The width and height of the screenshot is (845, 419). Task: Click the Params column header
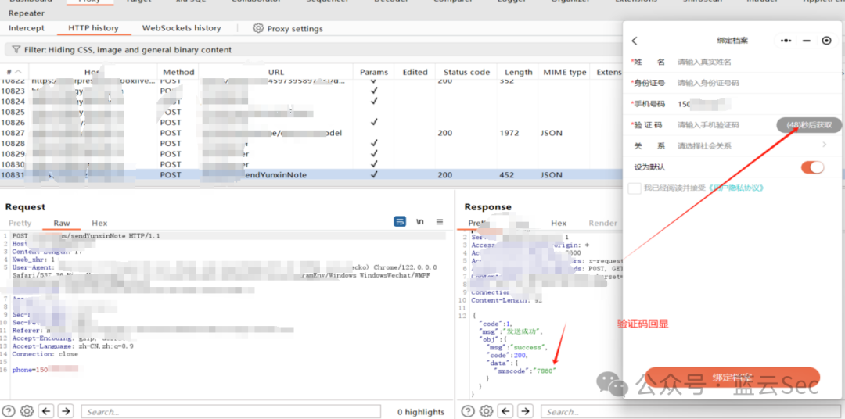[373, 72]
